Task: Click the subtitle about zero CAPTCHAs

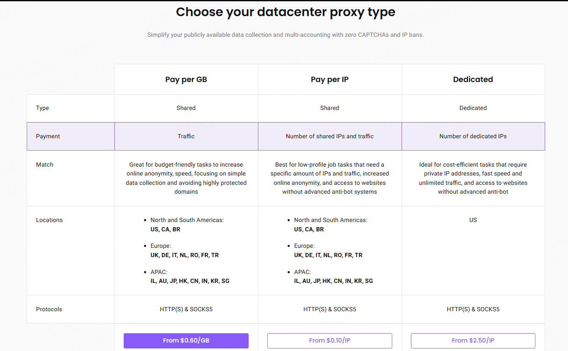Action: coord(285,35)
